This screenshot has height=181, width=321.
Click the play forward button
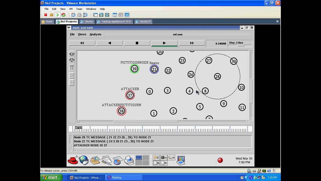tap(164, 43)
